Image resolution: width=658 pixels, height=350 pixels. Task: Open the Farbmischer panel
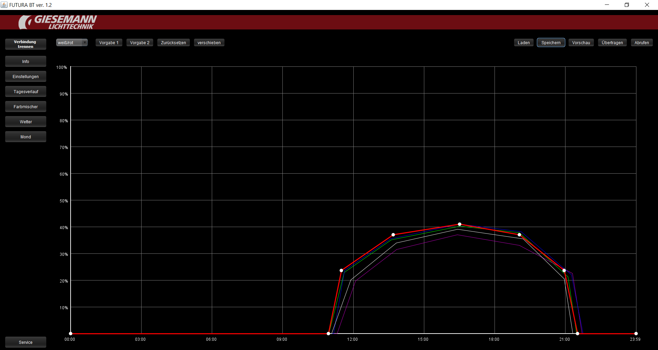point(25,107)
